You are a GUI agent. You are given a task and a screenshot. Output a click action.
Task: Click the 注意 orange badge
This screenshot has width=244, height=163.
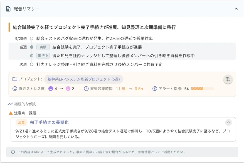pos(21,122)
